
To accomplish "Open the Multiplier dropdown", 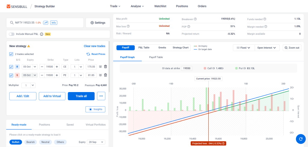I will pos(29,85).
